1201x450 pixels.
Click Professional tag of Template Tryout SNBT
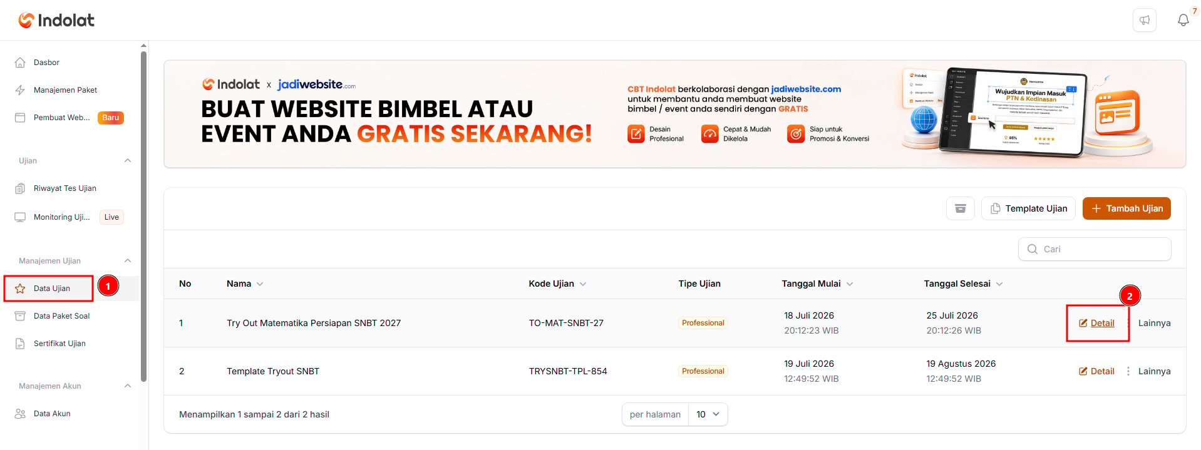click(703, 371)
